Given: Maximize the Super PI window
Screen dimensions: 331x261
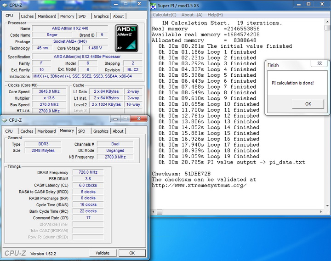Looking at the screenshot, I should (x=308, y=4).
